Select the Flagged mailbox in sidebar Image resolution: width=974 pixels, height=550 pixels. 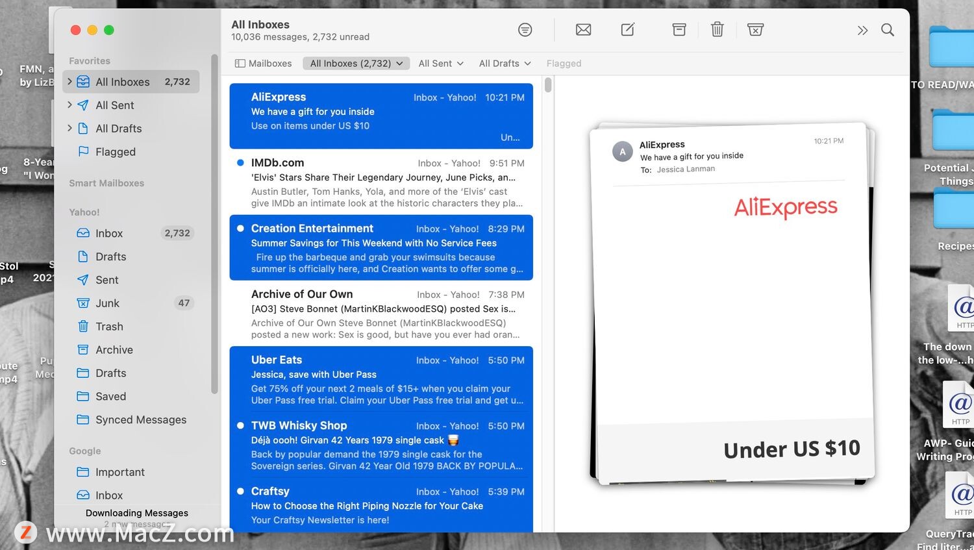pos(131,152)
